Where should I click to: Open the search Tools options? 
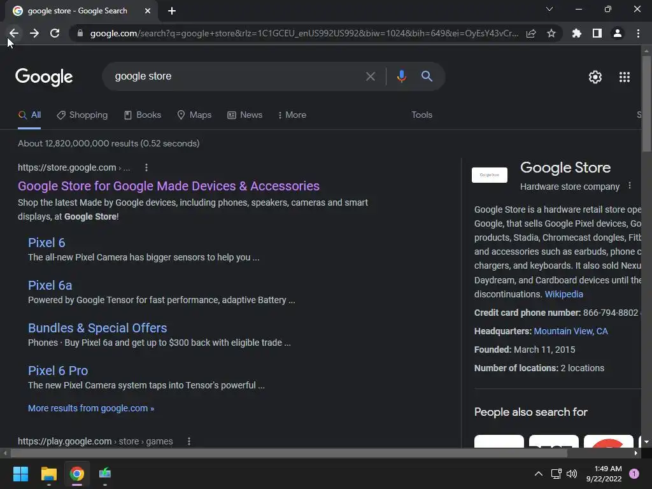tap(422, 115)
